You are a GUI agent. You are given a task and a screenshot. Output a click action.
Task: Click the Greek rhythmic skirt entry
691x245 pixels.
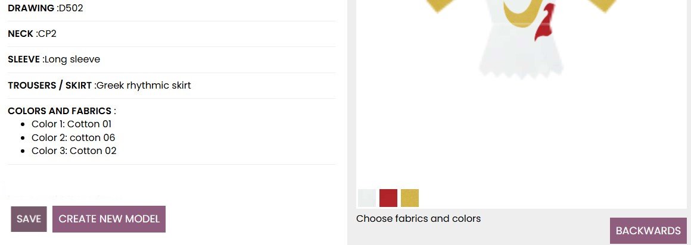point(143,86)
